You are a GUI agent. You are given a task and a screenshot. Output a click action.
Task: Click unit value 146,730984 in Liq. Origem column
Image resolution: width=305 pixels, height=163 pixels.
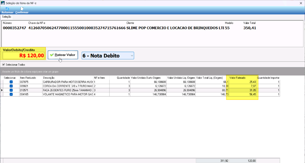[x=181, y=94]
